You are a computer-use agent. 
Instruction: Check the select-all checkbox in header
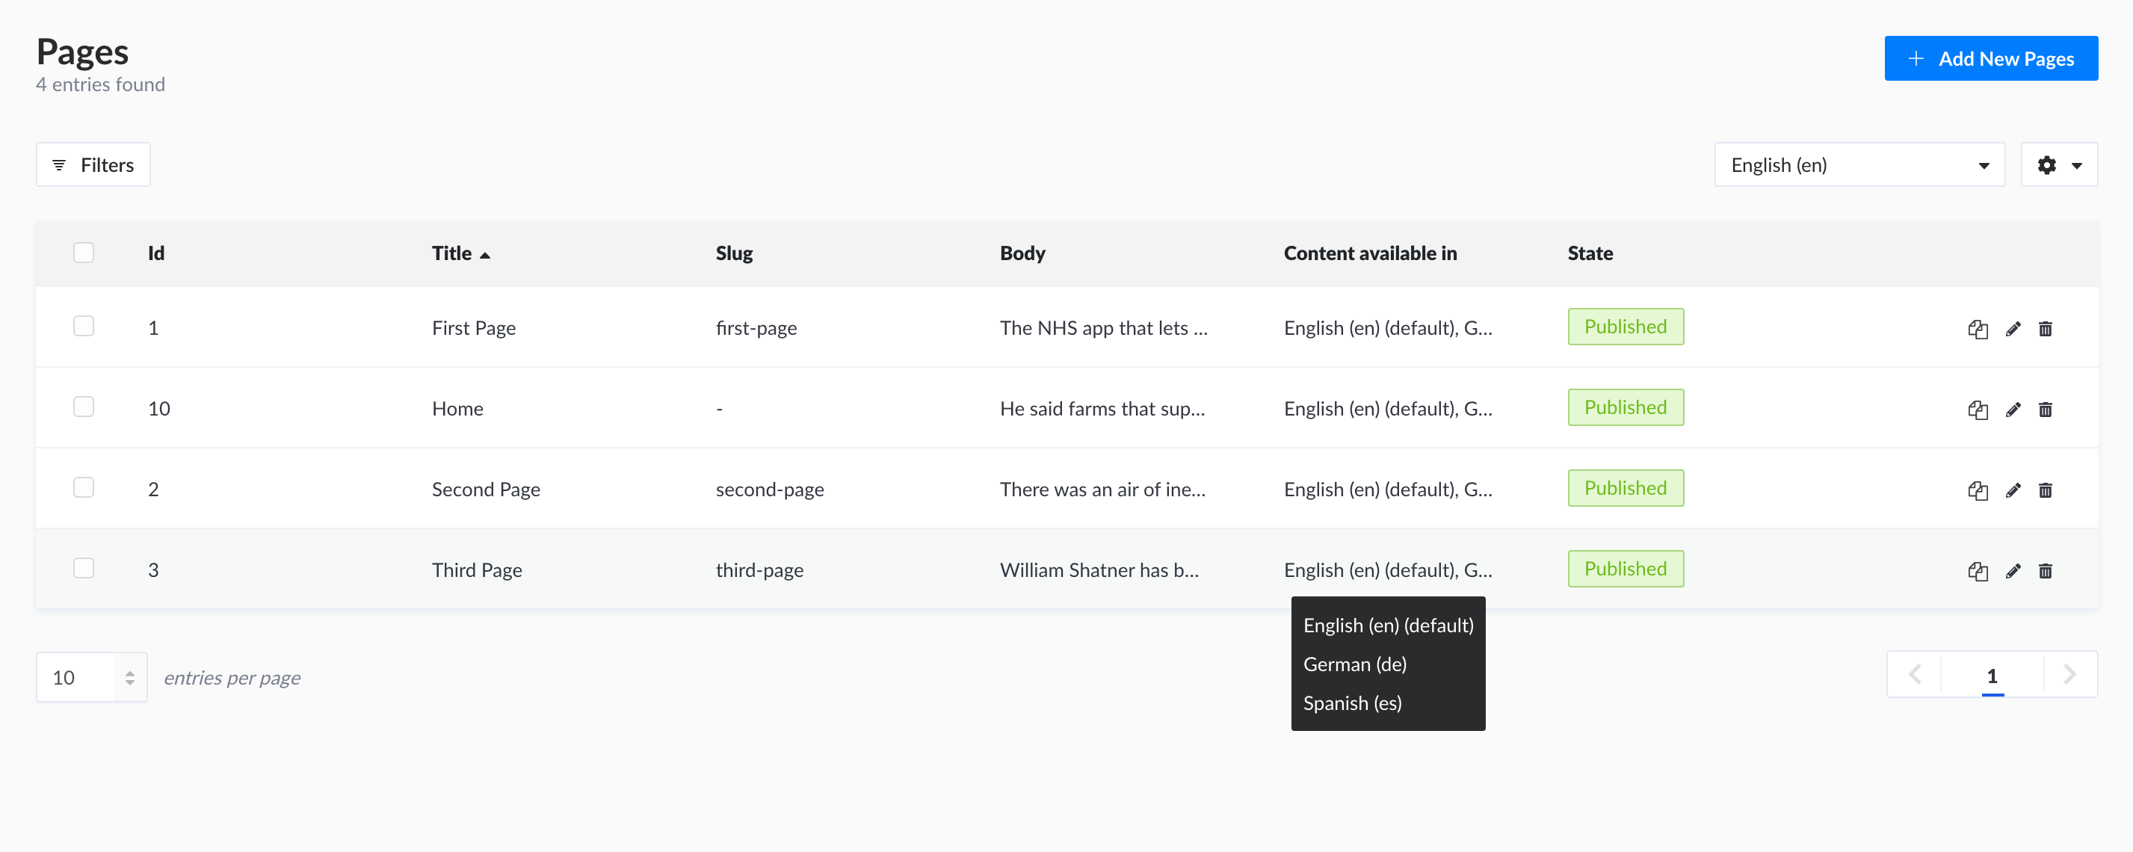coord(83,253)
